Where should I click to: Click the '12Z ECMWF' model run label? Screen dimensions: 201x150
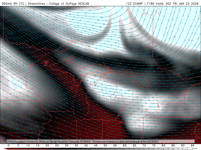[x=134, y=3]
